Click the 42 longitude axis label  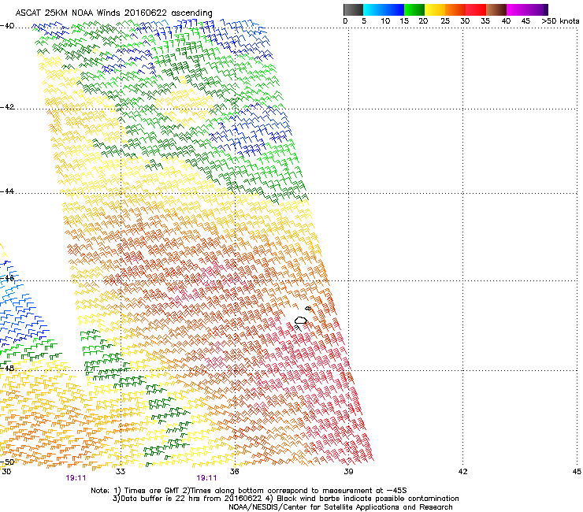point(462,472)
